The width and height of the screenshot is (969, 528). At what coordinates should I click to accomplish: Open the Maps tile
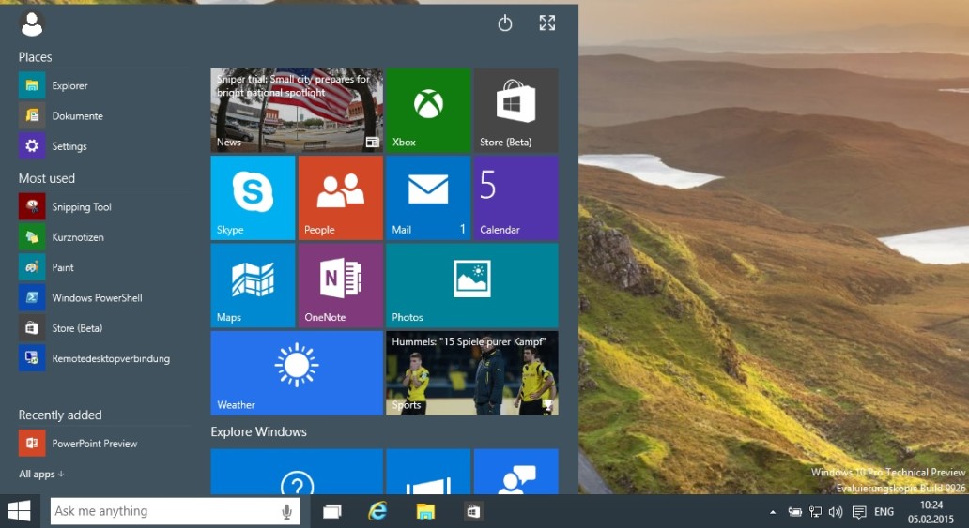253,284
